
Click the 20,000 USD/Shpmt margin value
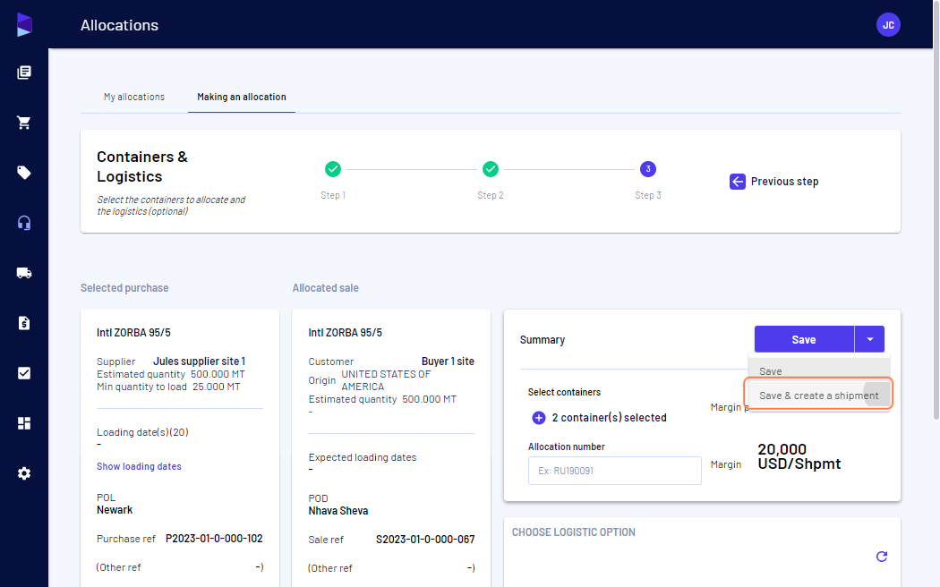(799, 456)
